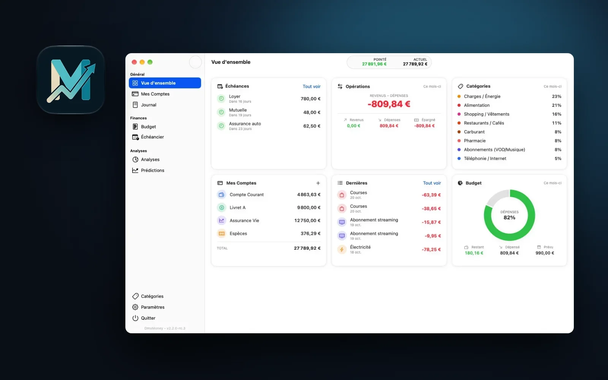Open Échéancier in the Finances section
The image size is (608, 380).
pos(165,137)
